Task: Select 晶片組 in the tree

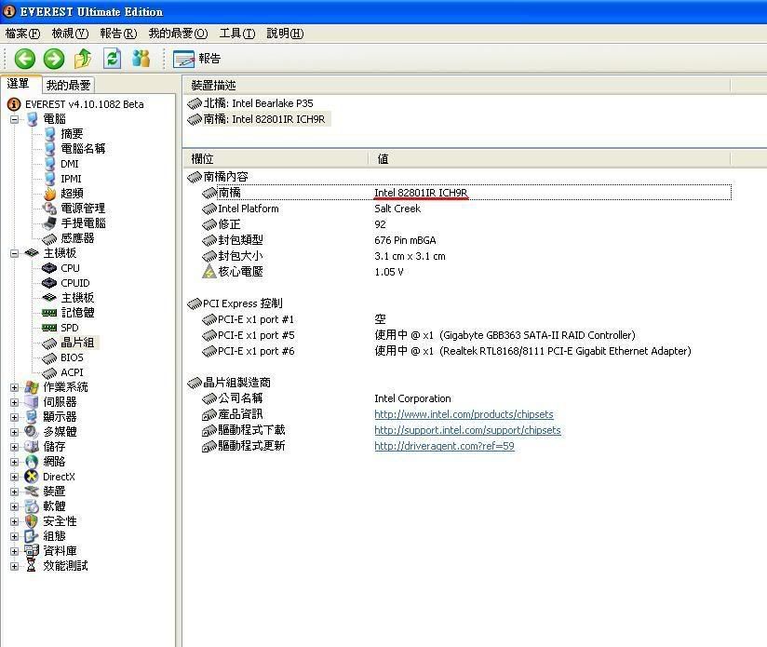Action: 77,343
